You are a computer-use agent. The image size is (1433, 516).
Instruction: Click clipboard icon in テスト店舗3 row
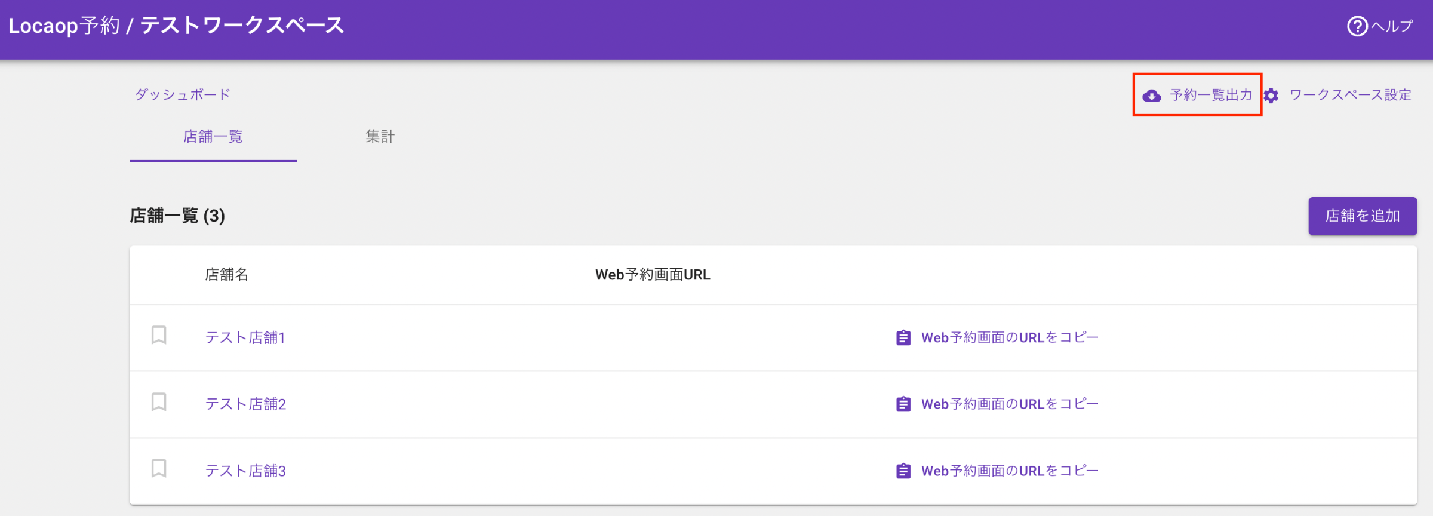pyautogui.click(x=903, y=471)
